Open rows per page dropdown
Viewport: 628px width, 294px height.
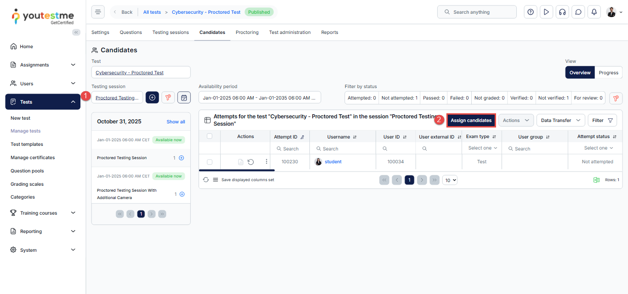[x=450, y=180]
